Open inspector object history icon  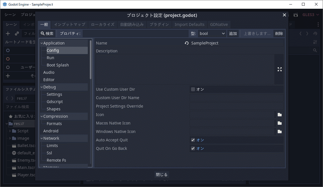click(315, 34)
